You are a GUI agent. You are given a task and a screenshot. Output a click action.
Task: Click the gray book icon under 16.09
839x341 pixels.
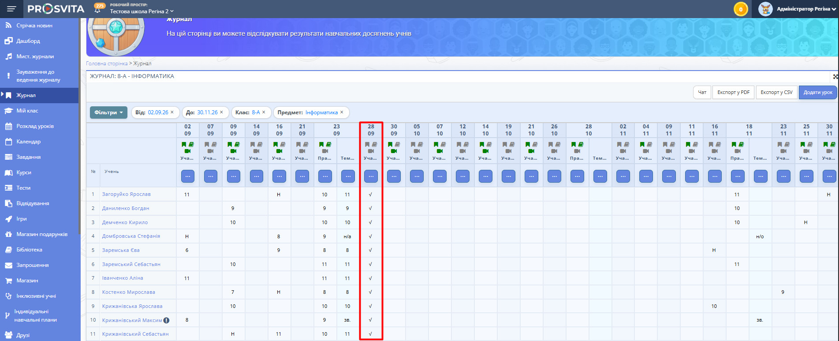tap(283, 144)
